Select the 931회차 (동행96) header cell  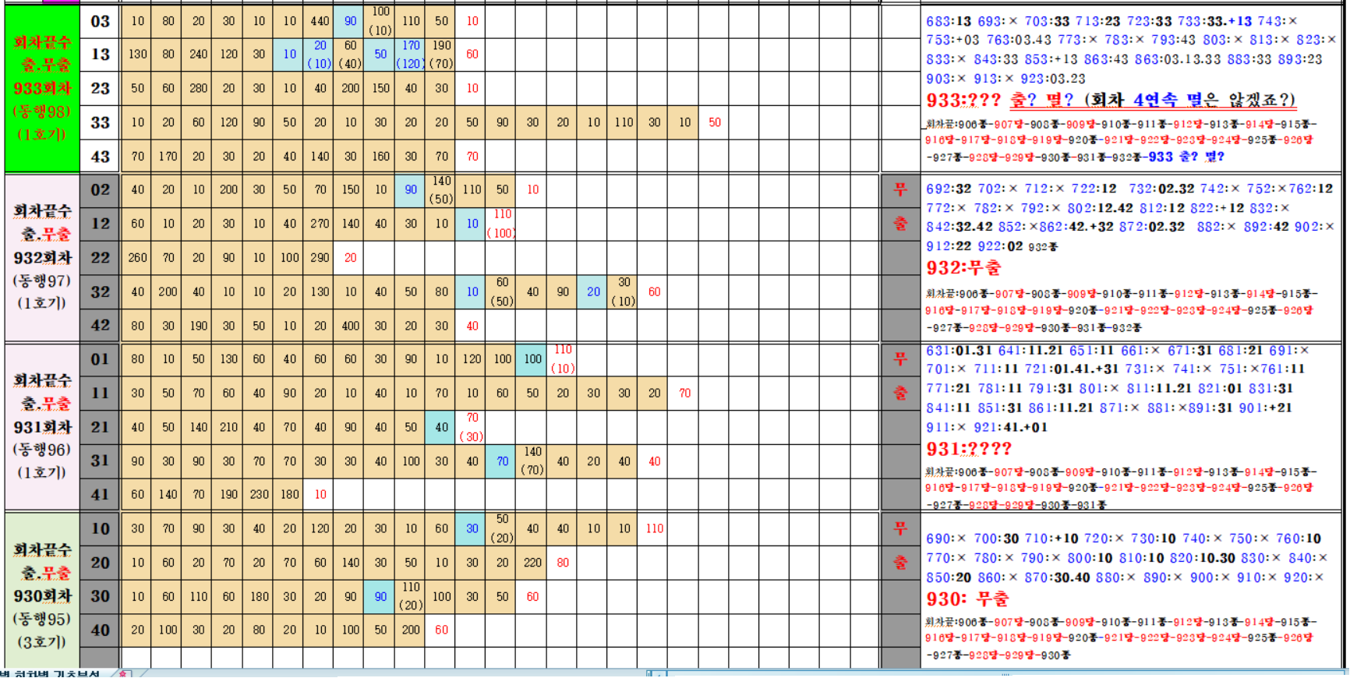point(42,426)
